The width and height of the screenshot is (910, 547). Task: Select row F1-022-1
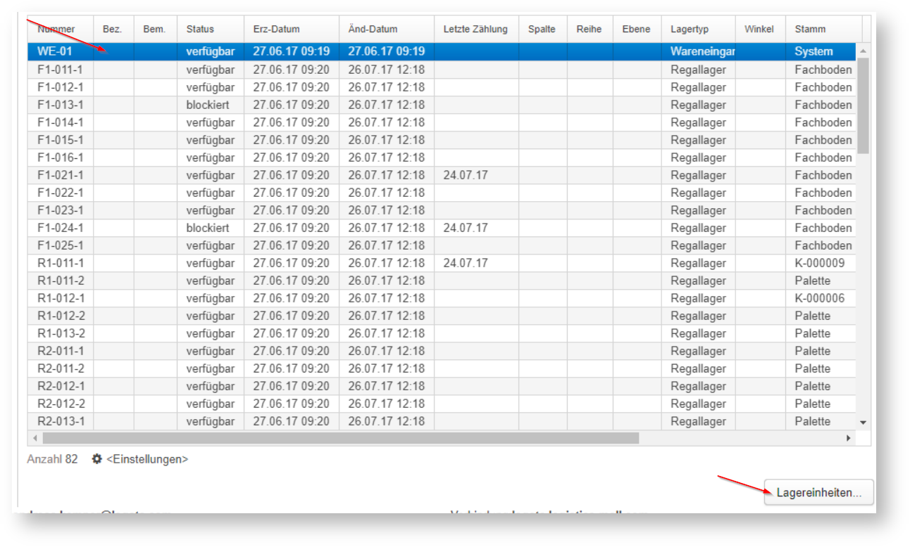tap(442, 193)
